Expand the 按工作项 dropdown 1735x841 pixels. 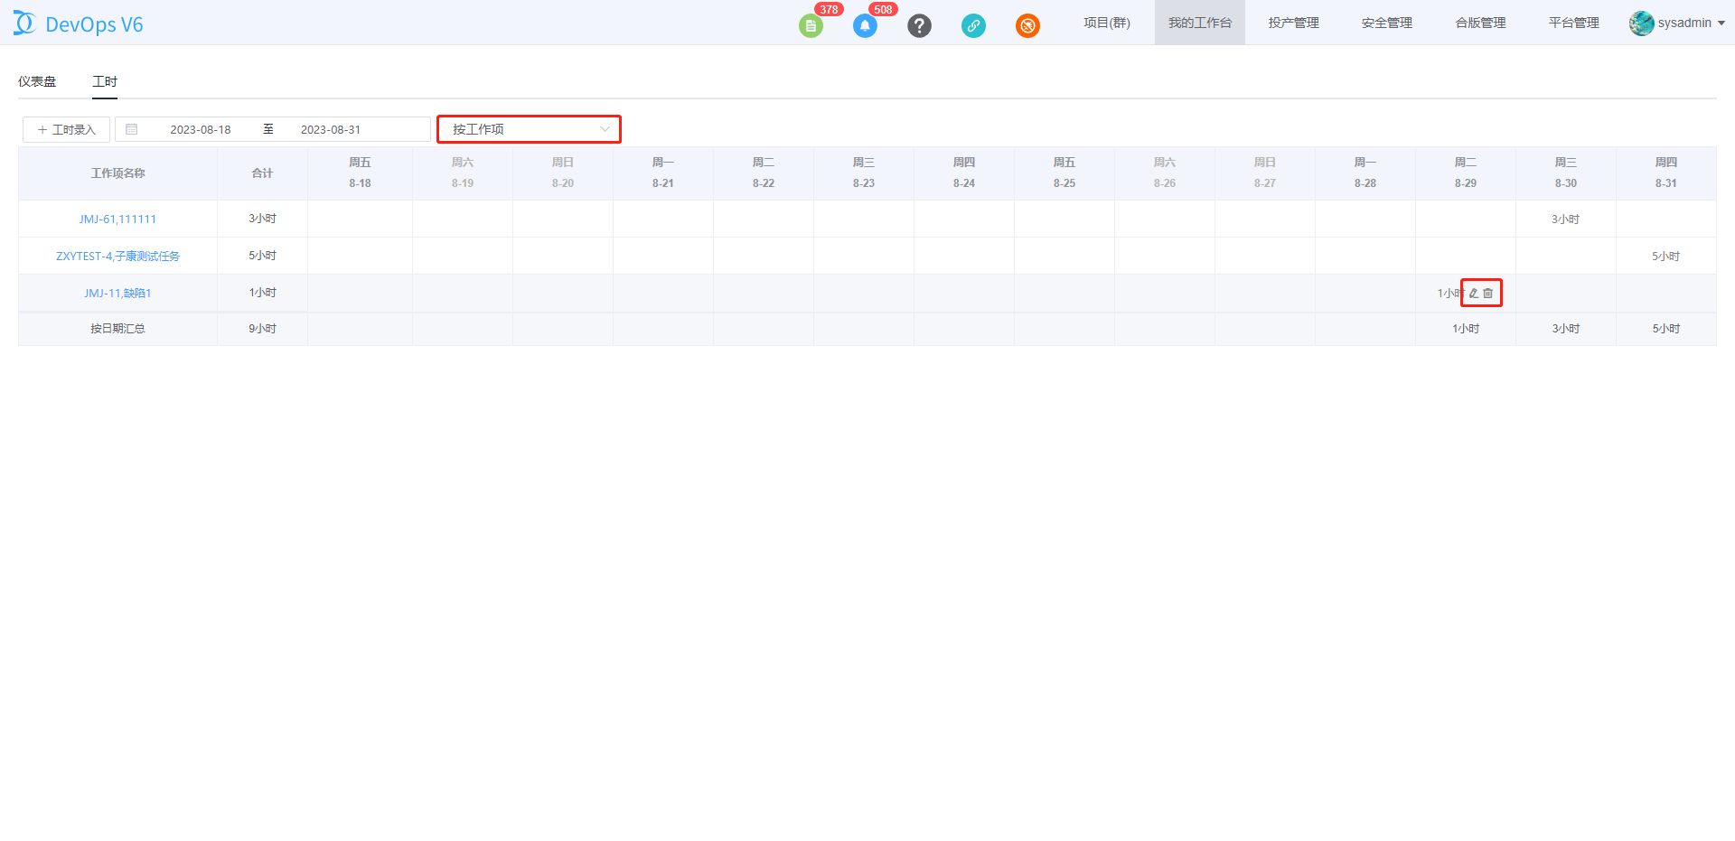(529, 129)
